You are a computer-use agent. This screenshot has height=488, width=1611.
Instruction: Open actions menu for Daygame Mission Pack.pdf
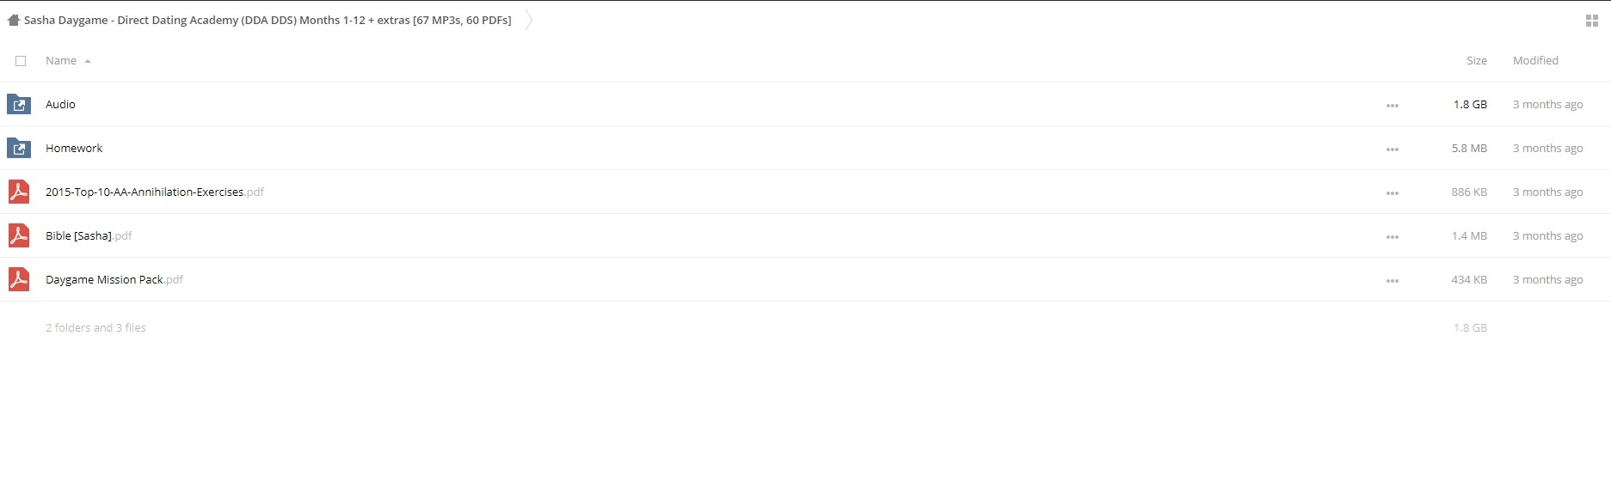pos(1392,281)
